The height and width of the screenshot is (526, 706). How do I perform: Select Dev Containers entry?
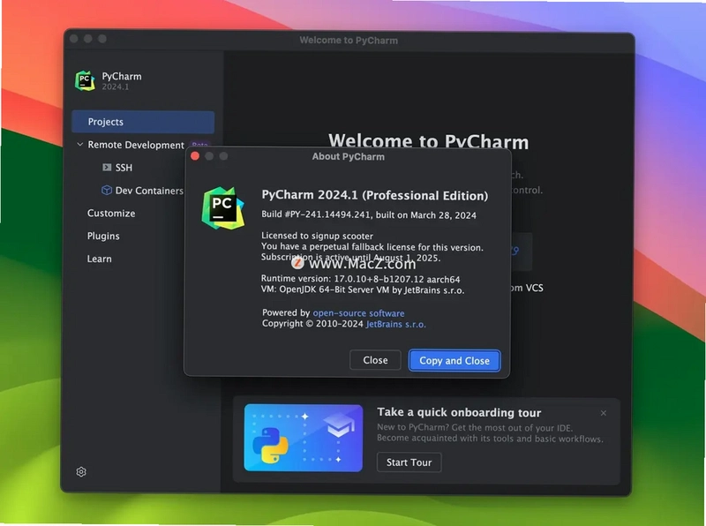tap(149, 191)
